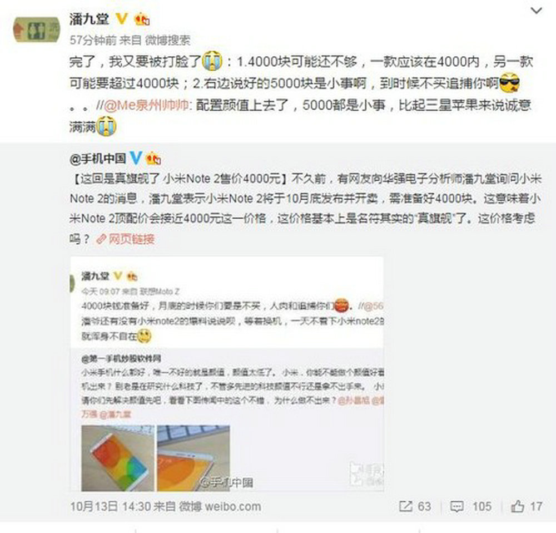Image resolution: width=556 pixels, height=533 pixels.
Task: Click the gold verified V badge beside 潘九堂
Action: [x=122, y=19]
